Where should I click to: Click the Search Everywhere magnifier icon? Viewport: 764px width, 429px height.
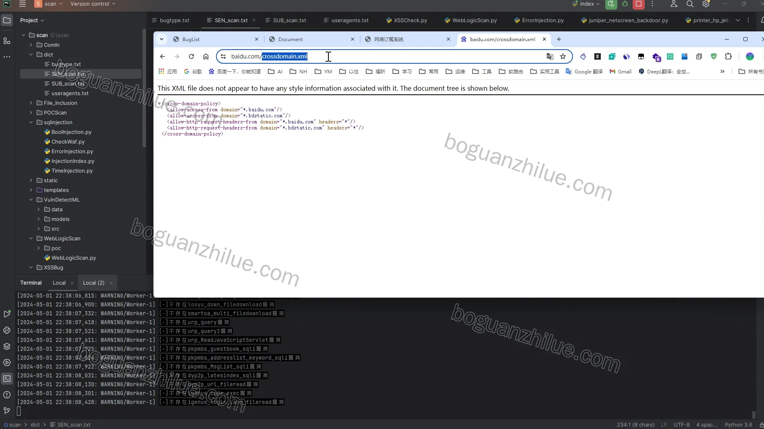click(x=690, y=4)
